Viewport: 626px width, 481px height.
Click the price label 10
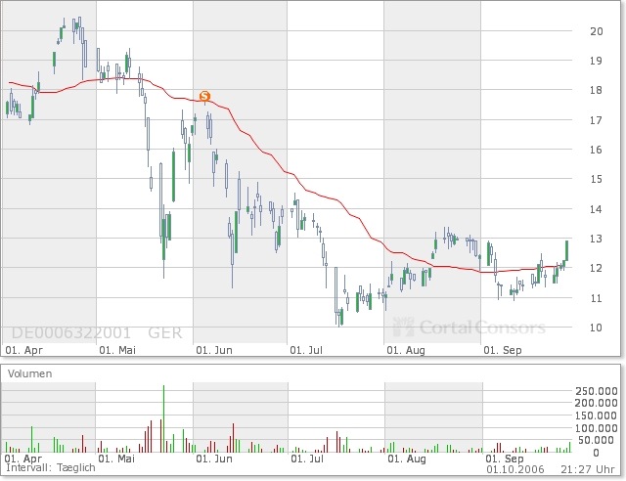[596, 328]
